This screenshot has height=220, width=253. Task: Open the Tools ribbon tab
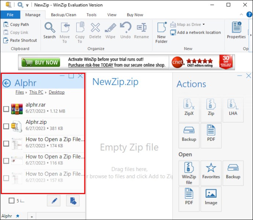point(91,15)
